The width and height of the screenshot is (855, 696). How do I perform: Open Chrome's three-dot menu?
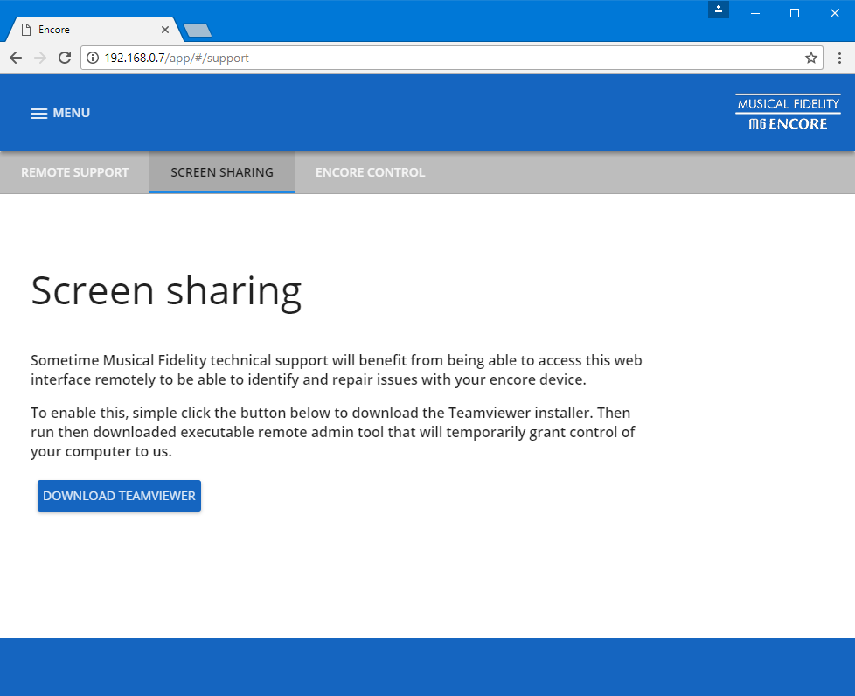[839, 58]
